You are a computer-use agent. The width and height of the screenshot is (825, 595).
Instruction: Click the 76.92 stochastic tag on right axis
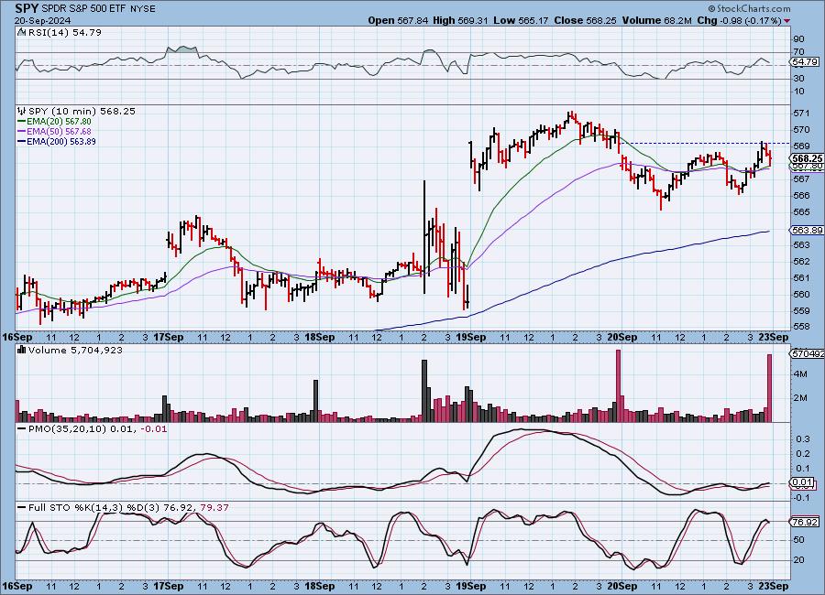tap(805, 522)
